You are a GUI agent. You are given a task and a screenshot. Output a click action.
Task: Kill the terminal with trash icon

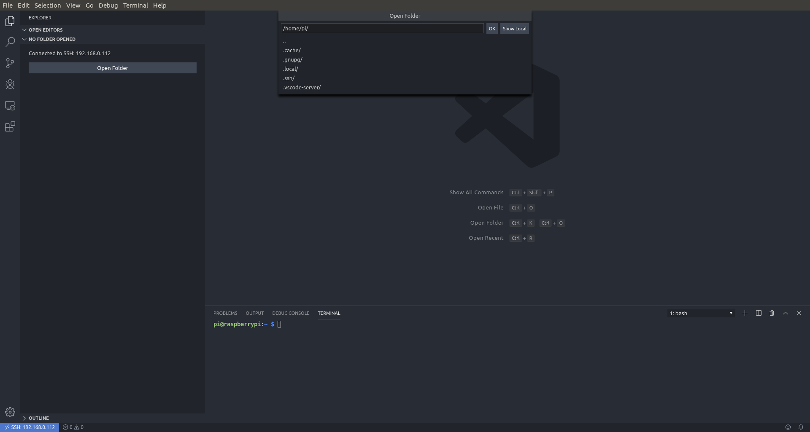pyautogui.click(x=772, y=313)
